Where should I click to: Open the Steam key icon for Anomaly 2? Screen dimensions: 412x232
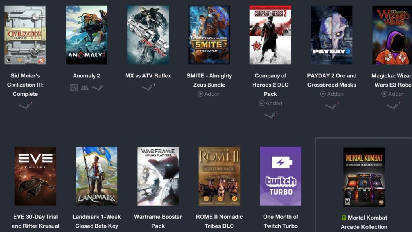coord(97,88)
